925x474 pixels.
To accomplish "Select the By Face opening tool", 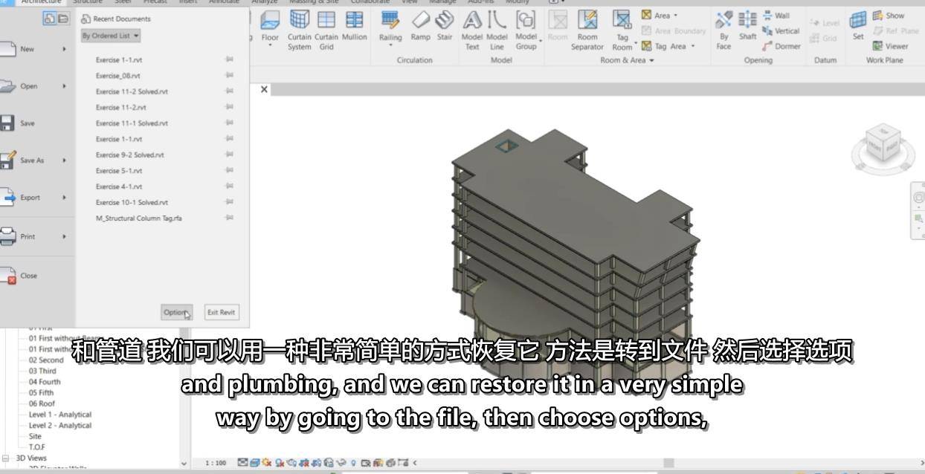I will pyautogui.click(x=723, y=30).
